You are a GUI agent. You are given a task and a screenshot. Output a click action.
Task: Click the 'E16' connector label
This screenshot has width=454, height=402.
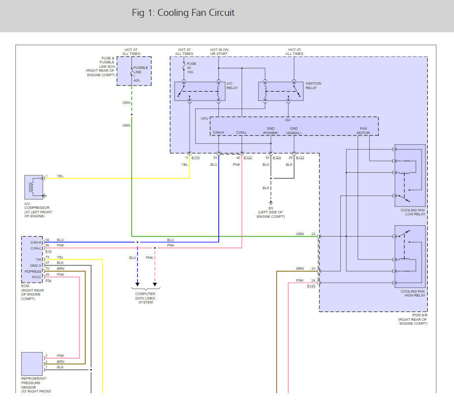[x=49, y=251]
